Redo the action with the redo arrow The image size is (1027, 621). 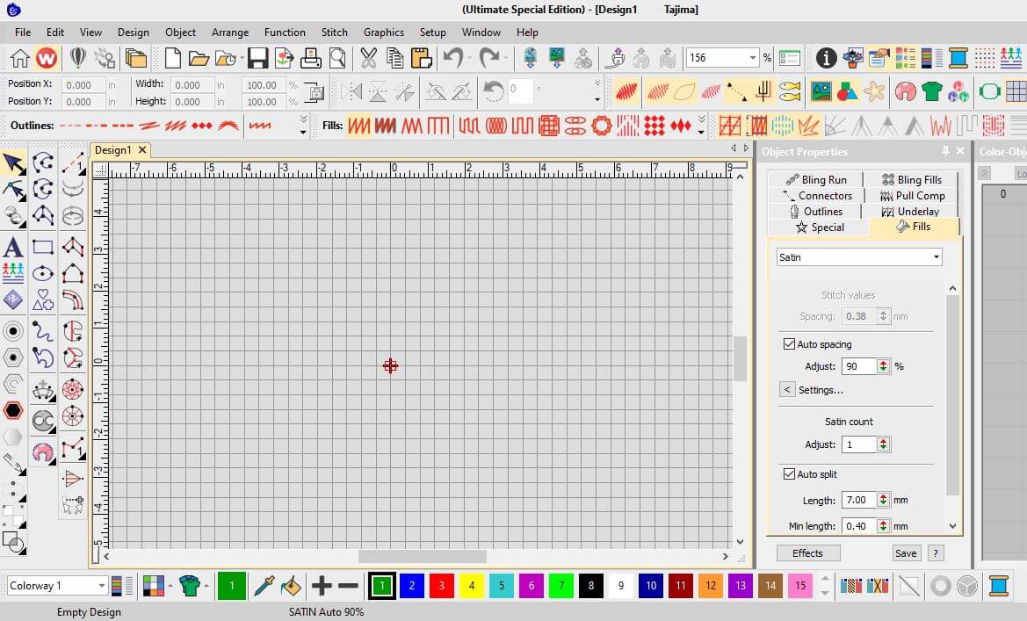pyautogui.click(x=488, y=58)
